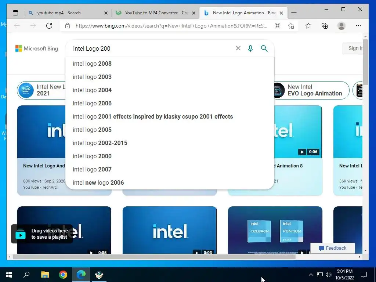Go forward to the next page
Image resolution: width=376 pixels, height=282 pixels.
point(33,26)
